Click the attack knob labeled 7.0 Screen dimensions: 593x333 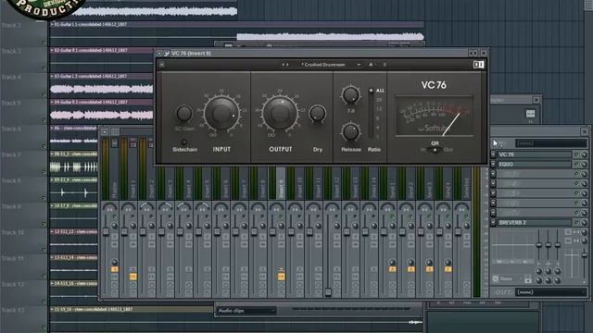(350, 95)
